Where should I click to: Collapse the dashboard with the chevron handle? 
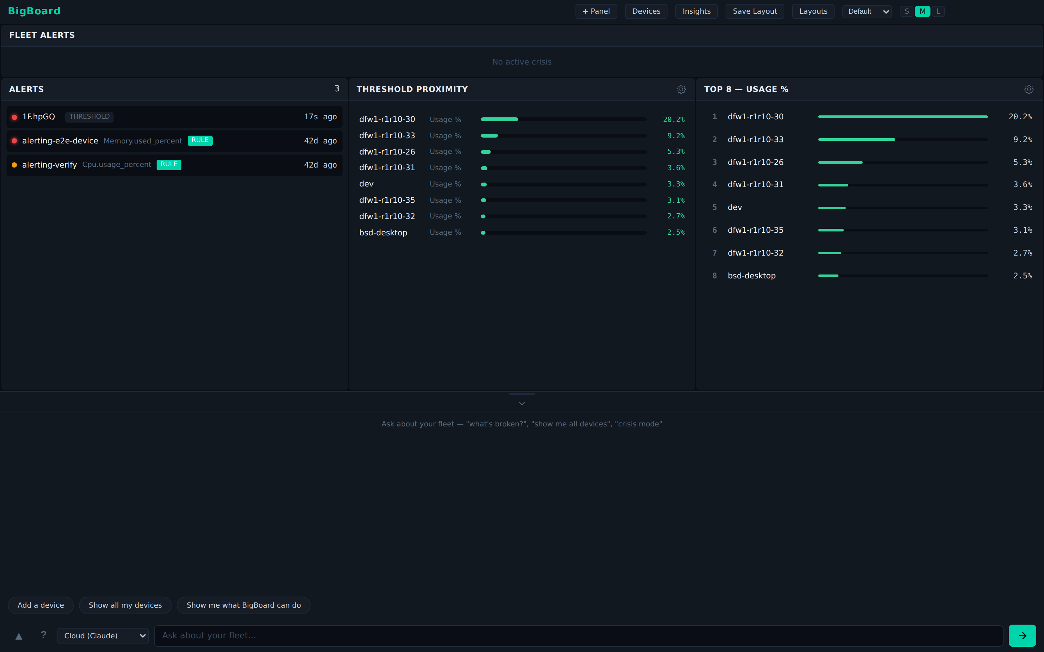click(522, 404)
